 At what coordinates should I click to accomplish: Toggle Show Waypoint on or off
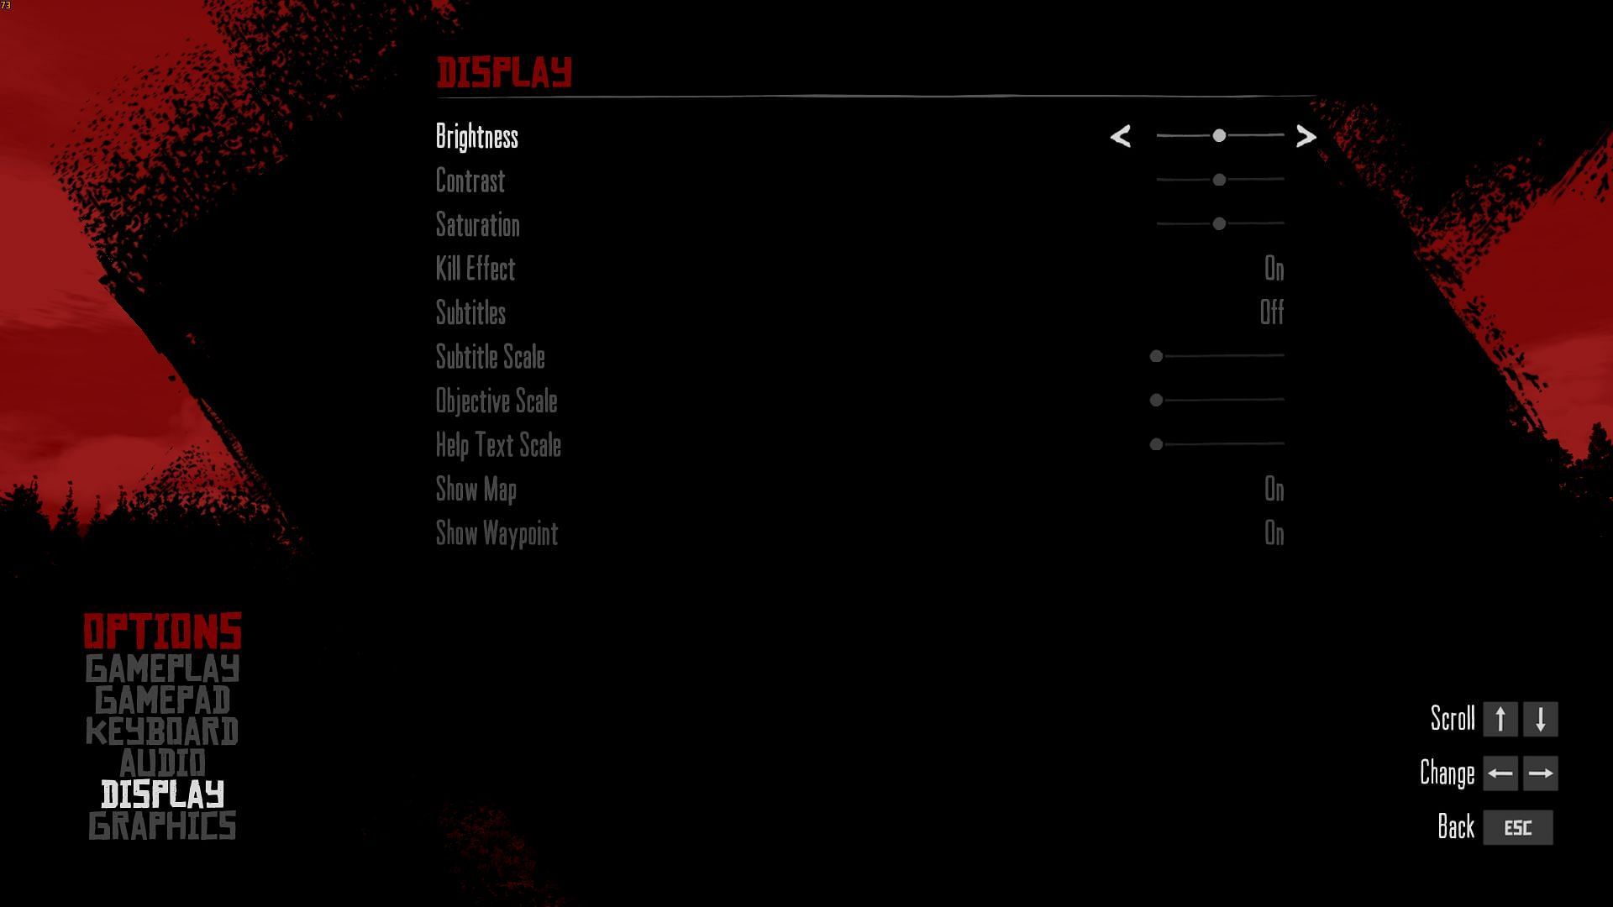[1272, 532]
